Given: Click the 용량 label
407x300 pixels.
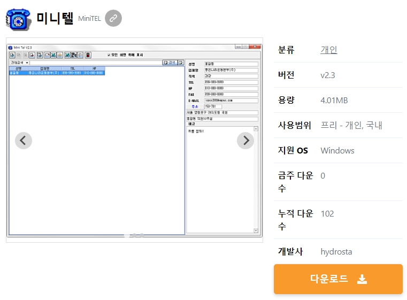Looking at the screenshot, I should click(286, 100).
